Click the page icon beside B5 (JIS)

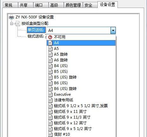point(50,72)
